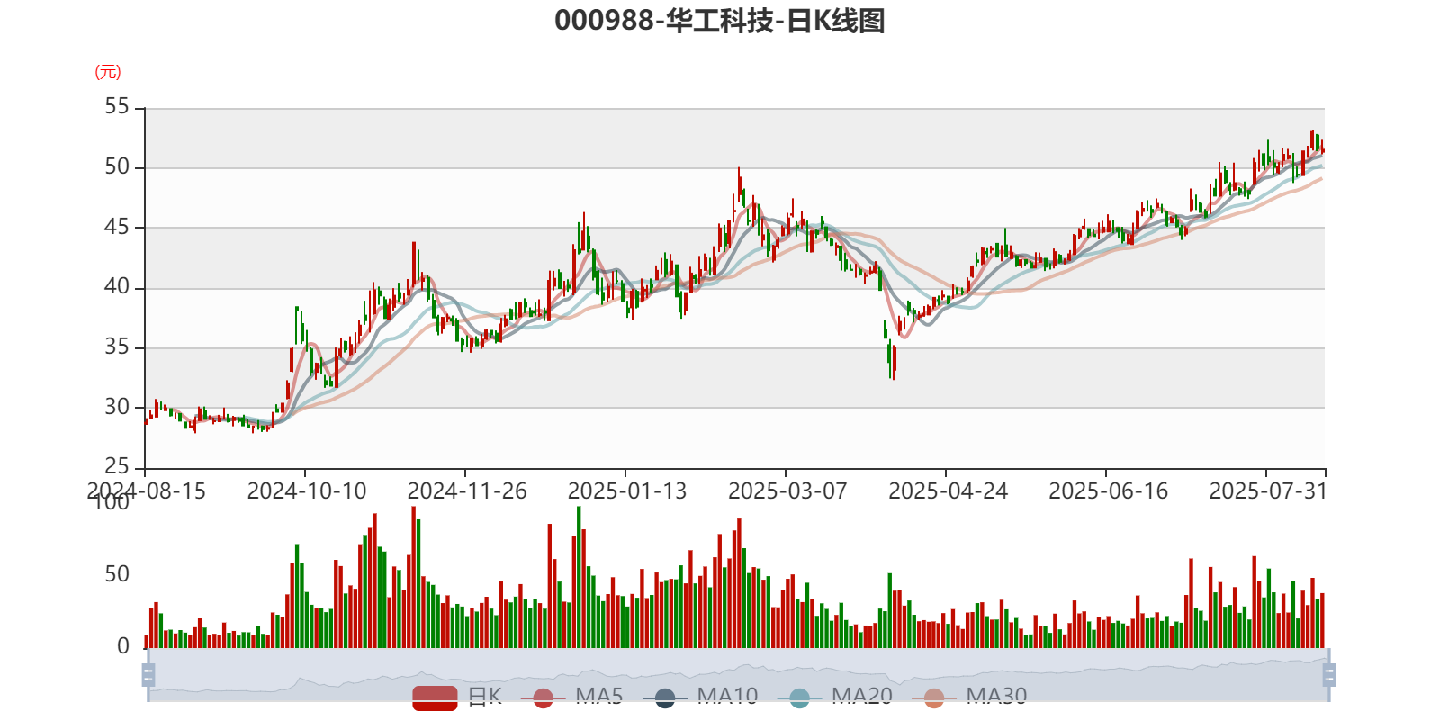Click the 50 volume axis label
The width and height of the screenshot is (1440, 720).
point(117,574)
